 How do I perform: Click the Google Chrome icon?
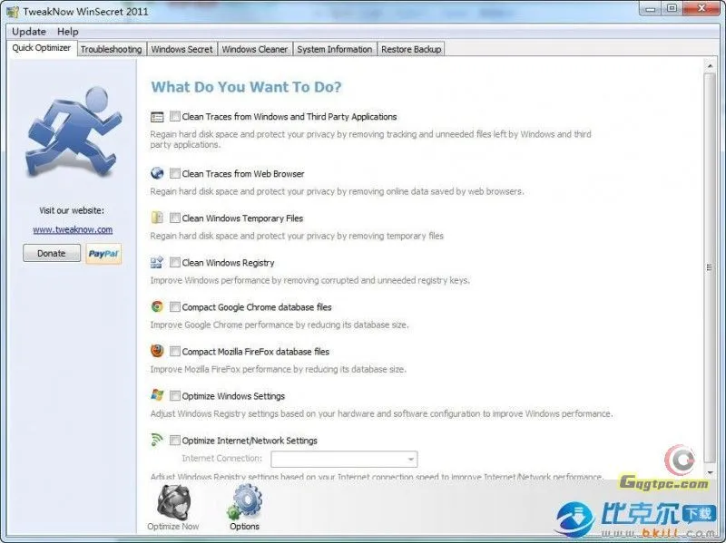(158, 306)
